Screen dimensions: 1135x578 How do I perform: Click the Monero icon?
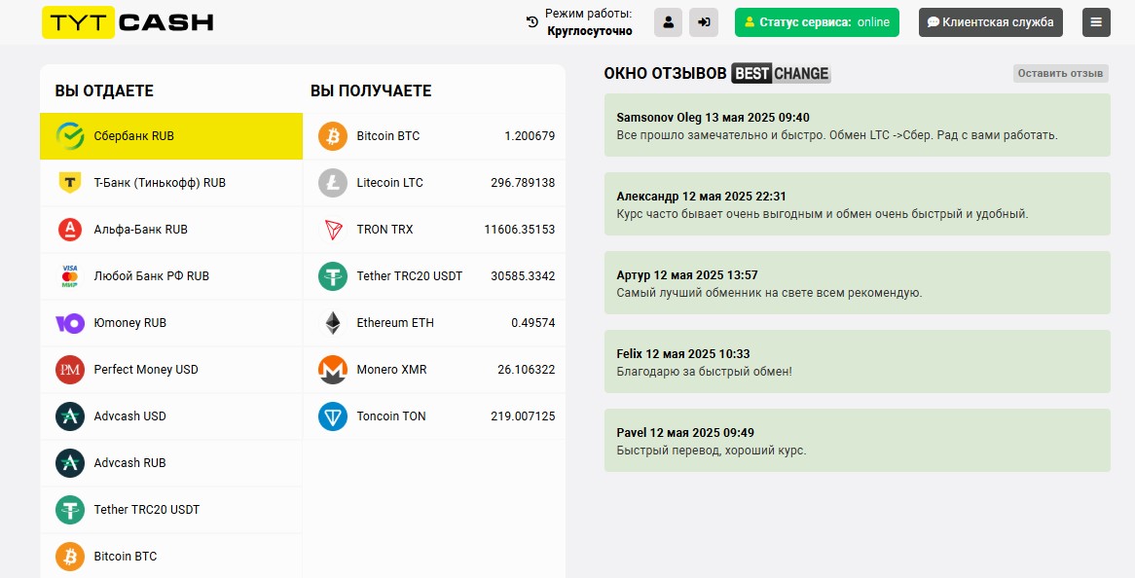pos(333,370)
